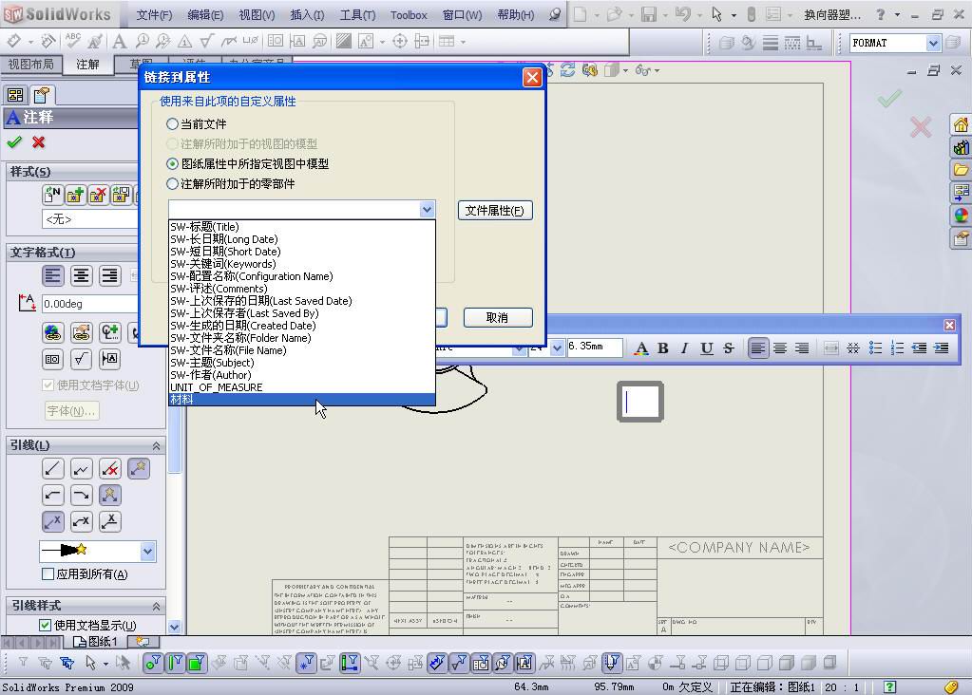Toggle 使用文档字体 checkbox
Screen dimensions: 972x695
48,385
